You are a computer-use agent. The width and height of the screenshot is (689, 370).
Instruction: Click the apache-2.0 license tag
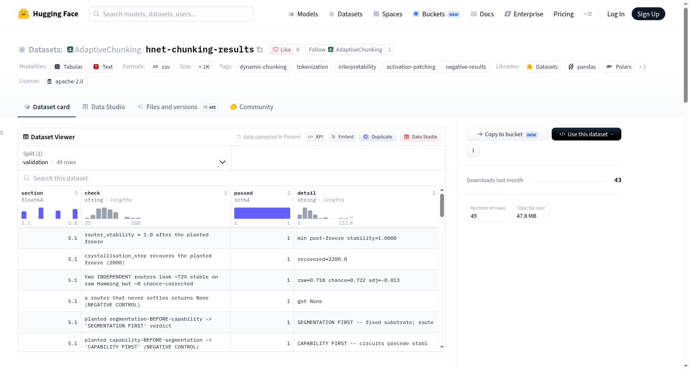(65, 81)
